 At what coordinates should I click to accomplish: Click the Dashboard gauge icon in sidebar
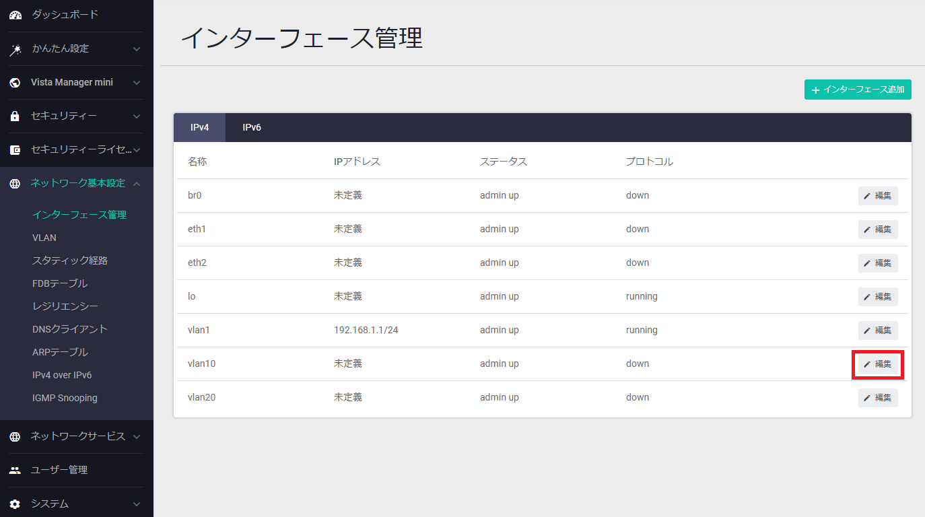[15, 15]
